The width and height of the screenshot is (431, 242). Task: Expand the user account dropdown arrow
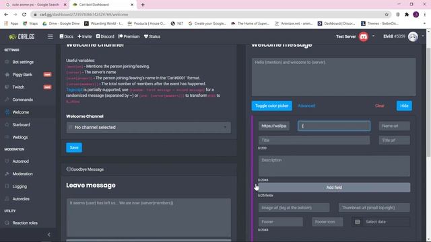click(x=423, y=36)
